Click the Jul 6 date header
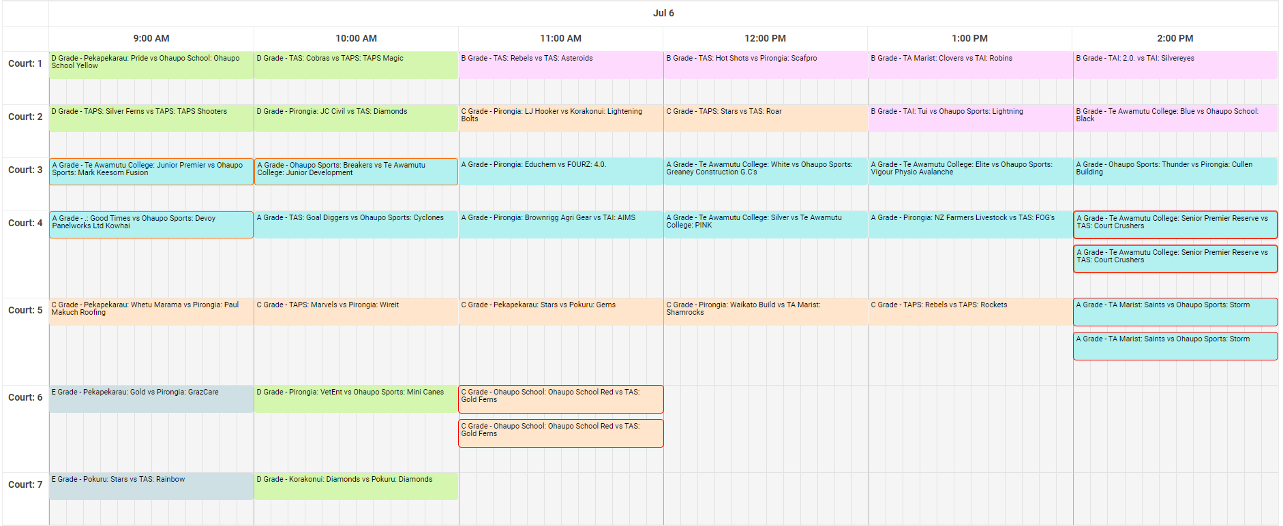 pyautogui.click(x=663, y=13)
